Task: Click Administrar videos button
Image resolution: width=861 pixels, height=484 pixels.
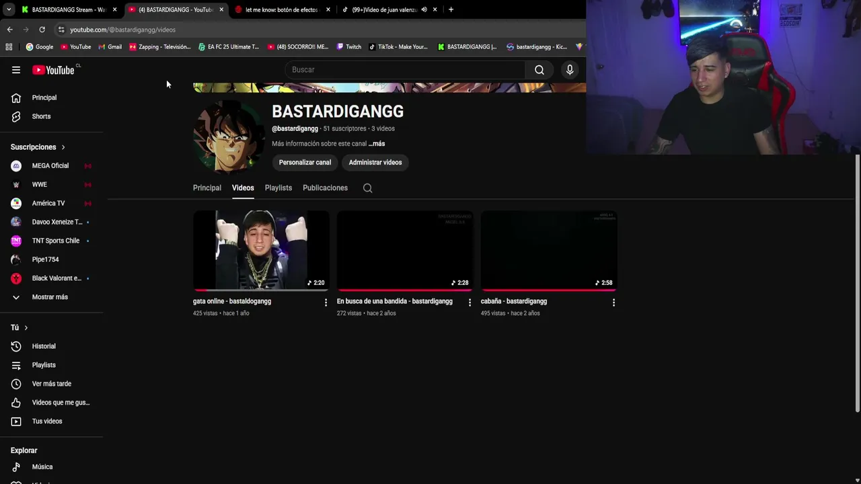Action: (x=375, y=163)
